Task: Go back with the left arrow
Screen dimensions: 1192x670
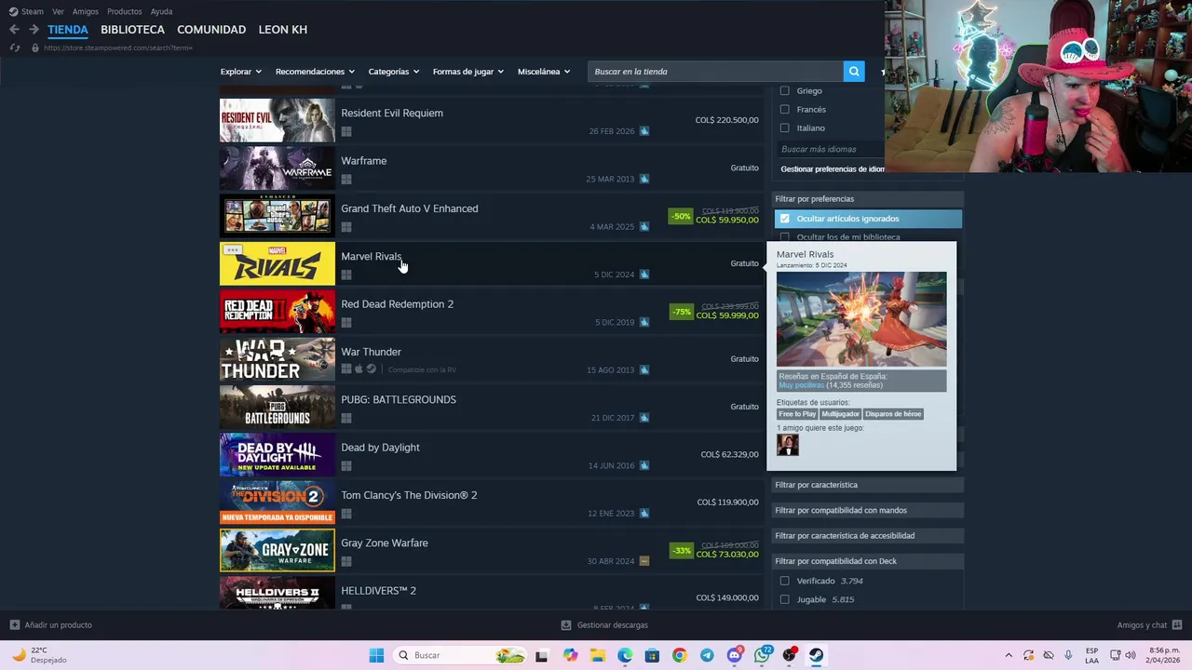Action: [x=14, y=30]
